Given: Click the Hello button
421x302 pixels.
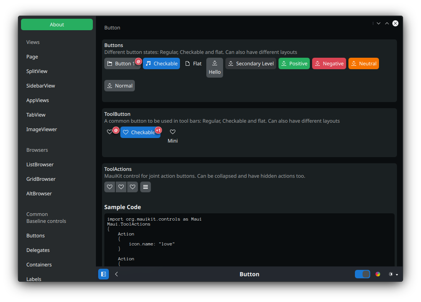Looking at the screenshot, I should (x=215, y=68).
